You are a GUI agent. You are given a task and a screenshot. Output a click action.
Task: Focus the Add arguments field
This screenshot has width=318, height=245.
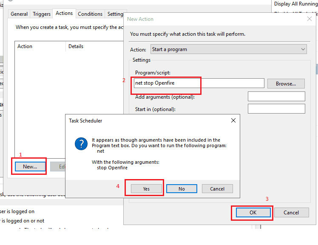pyautogui.click(x=276, y=97)
